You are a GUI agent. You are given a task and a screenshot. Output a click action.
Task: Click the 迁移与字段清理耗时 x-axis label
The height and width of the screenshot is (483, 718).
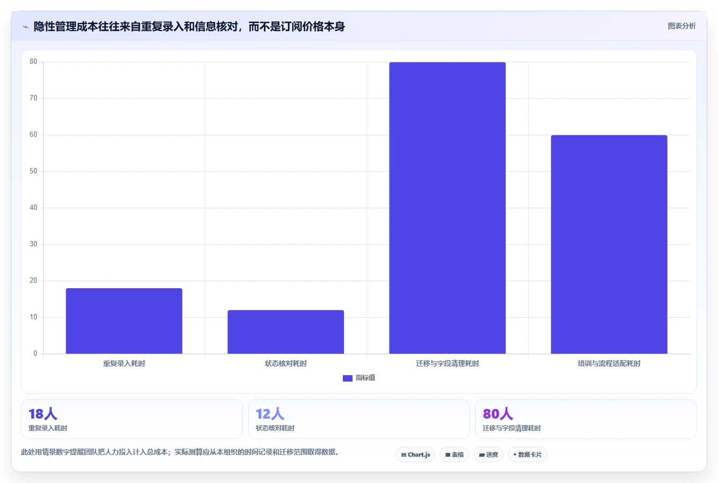(448, 364)
